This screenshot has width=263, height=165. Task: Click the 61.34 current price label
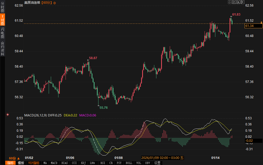(249, 26)
